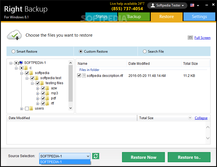
Task: Click the softpedia description.rtf document icon
Action: pyautogui.click(x=84, y=76)
